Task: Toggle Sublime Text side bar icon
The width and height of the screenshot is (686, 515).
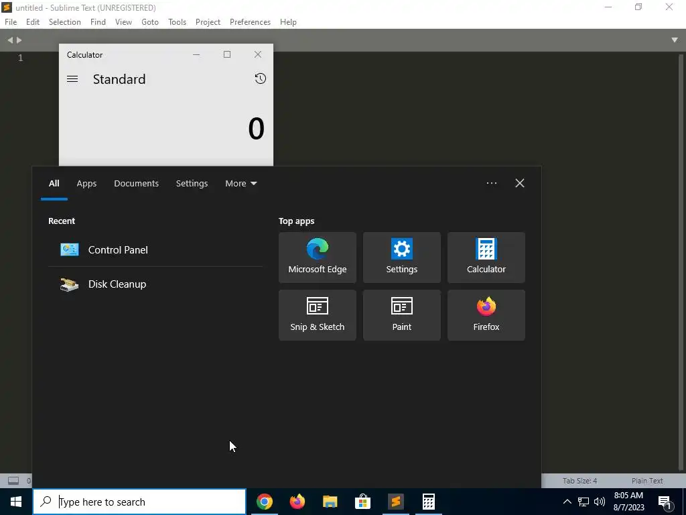Action: (x=13, y=480)
